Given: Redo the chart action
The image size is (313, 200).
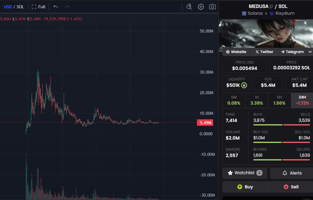Looking at the screenshot, I should pyautogui.click(x=67, y=7).
